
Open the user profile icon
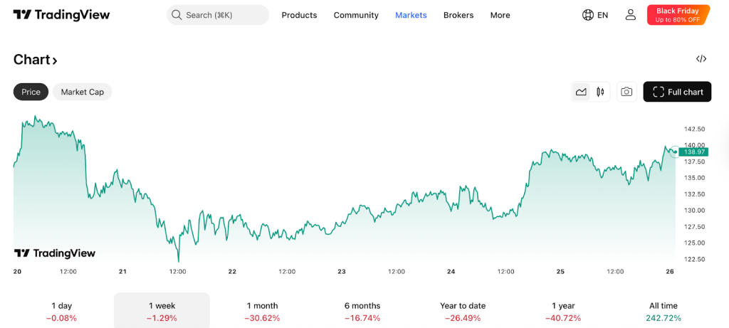[630, 15]
